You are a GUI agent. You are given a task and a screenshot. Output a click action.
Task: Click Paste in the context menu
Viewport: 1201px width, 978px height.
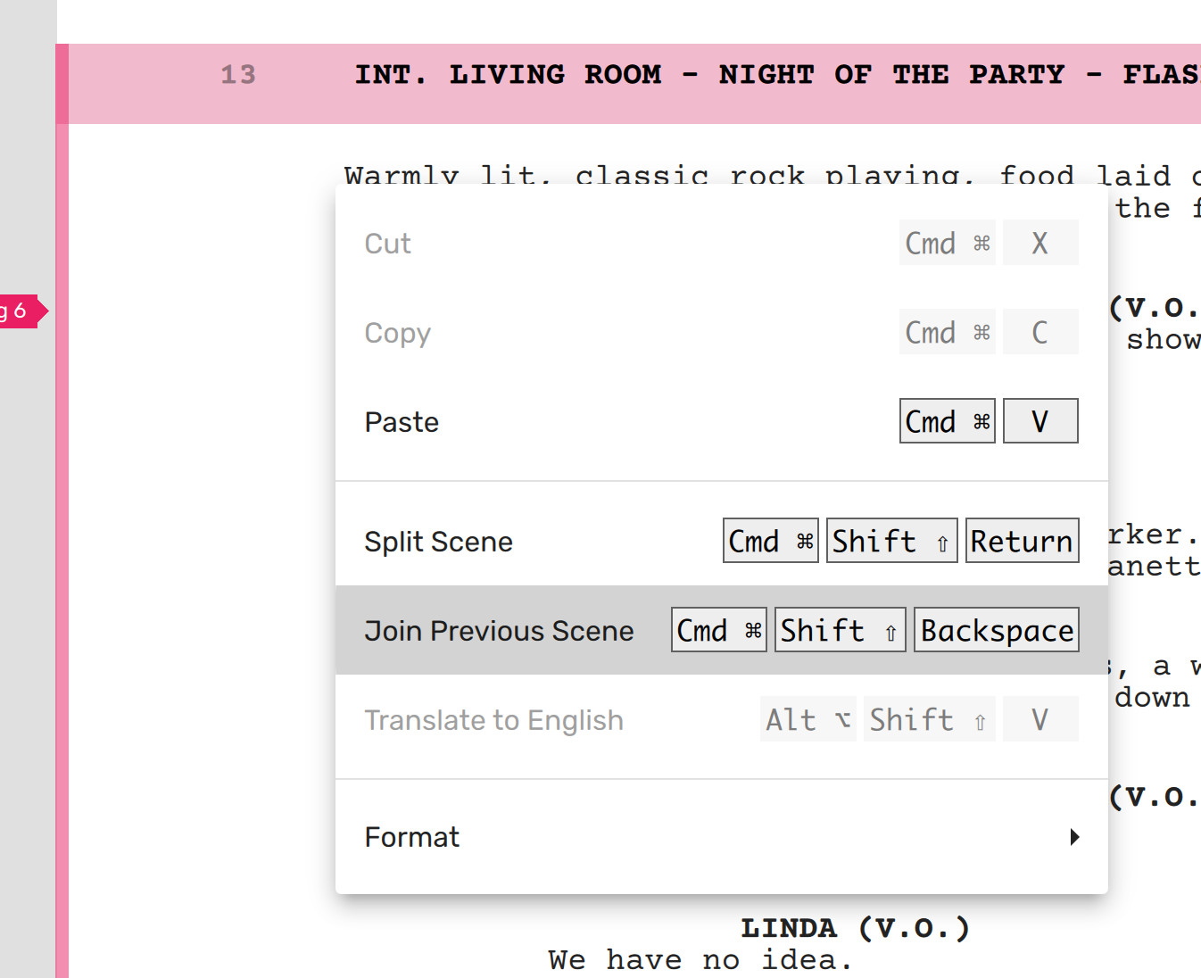click(402, 422)
